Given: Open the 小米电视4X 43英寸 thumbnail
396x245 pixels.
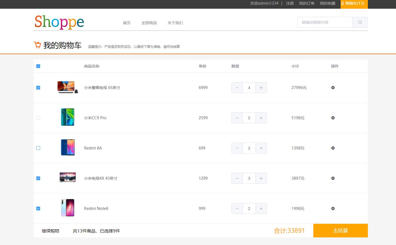Looking at the screenshot, I should 68,177.
